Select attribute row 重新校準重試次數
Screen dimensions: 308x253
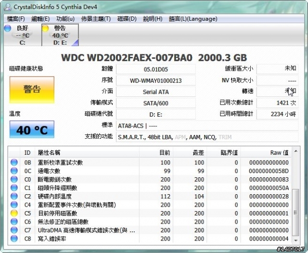coord(150,162)
